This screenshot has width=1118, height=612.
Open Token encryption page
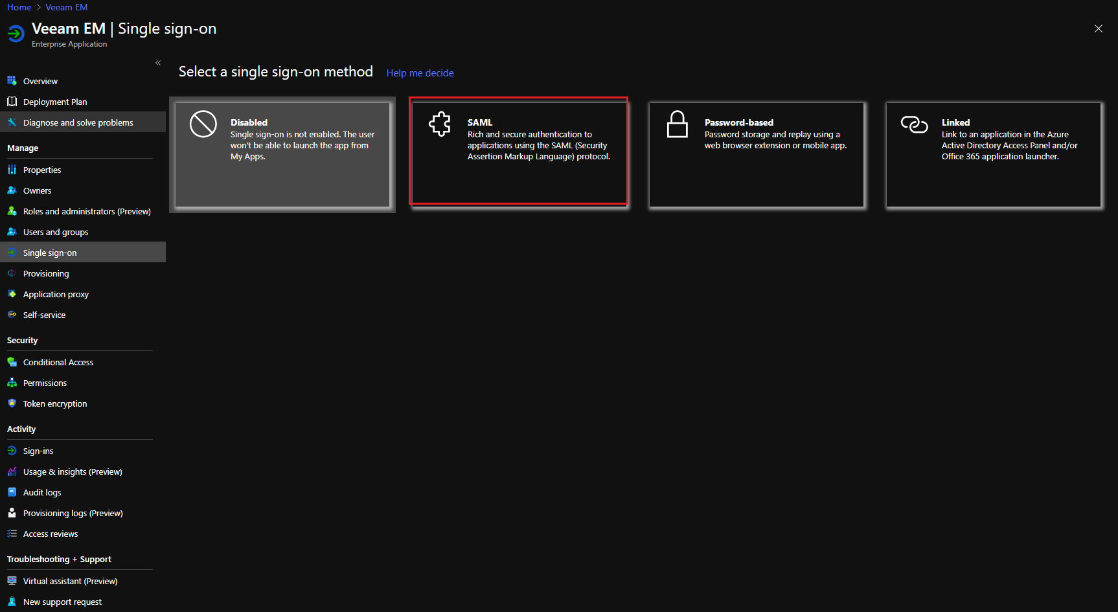83,403
